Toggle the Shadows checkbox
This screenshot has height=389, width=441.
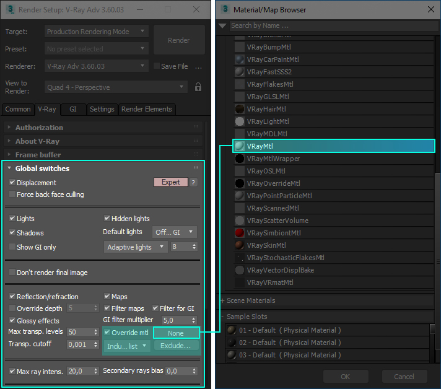click(x=12, y=233)
